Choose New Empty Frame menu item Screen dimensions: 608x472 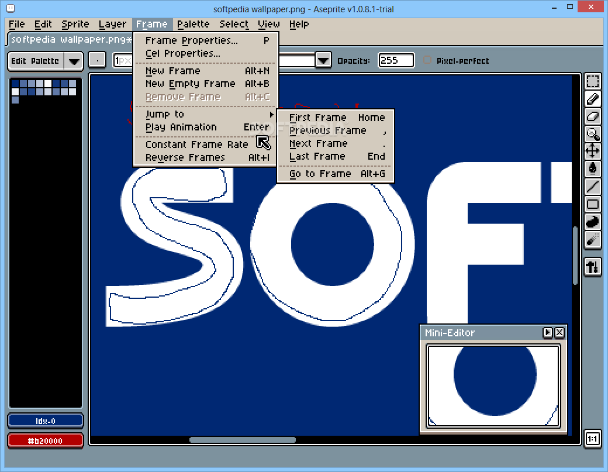coord(206,84)
